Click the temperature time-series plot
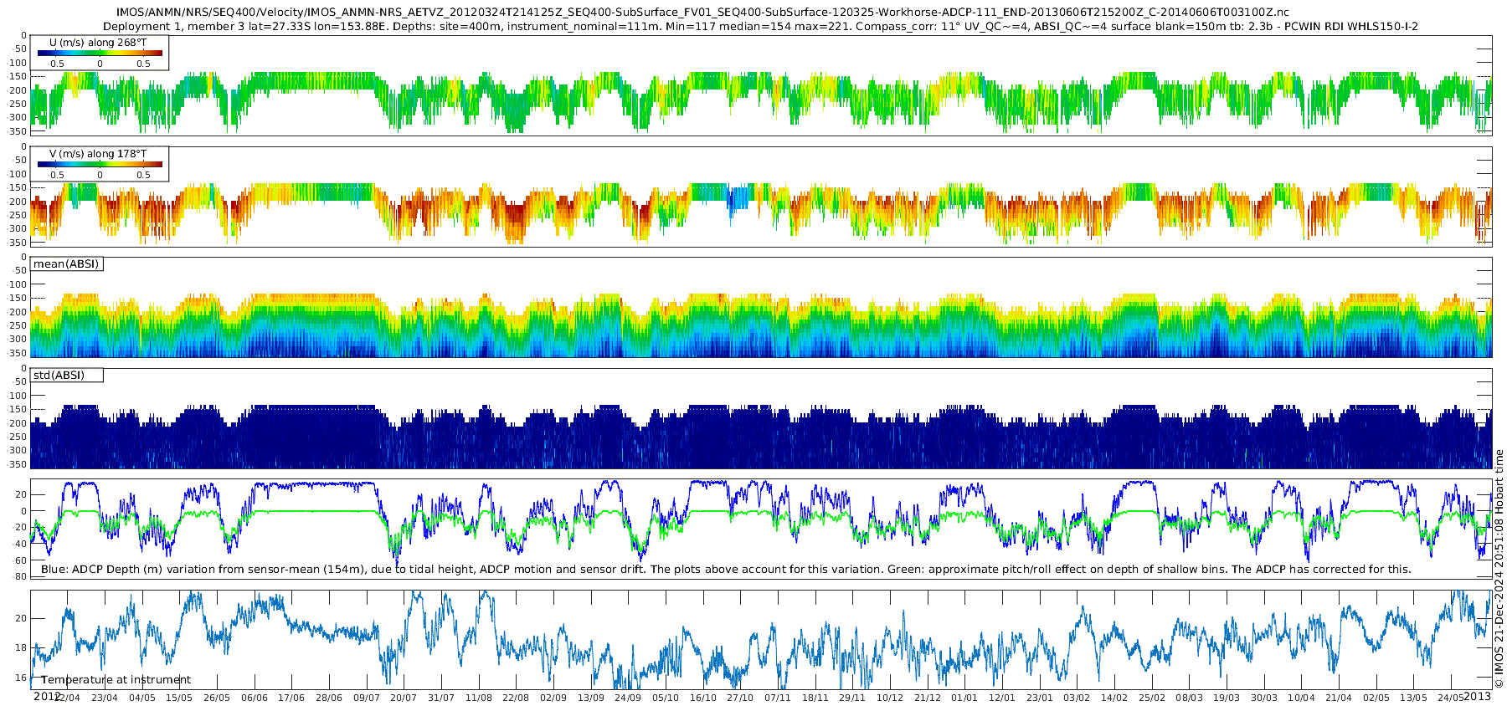This screenshot has width=1507, height=711. [x=761, y=640]
